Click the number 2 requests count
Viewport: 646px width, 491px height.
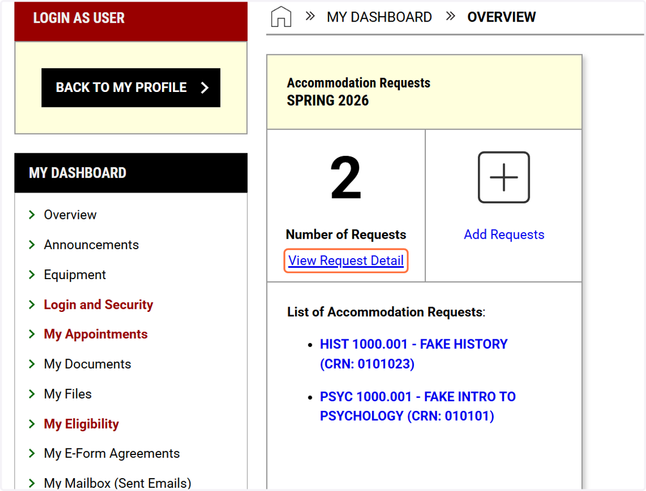(x=346, y=178)
